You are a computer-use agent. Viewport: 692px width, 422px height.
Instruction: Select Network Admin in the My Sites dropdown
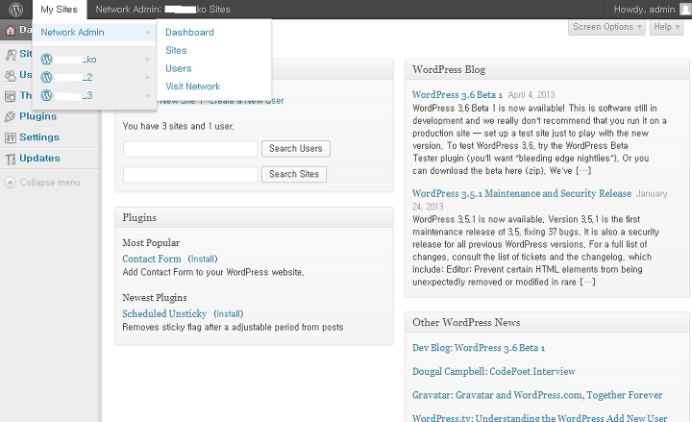click(x=94, y=33)
